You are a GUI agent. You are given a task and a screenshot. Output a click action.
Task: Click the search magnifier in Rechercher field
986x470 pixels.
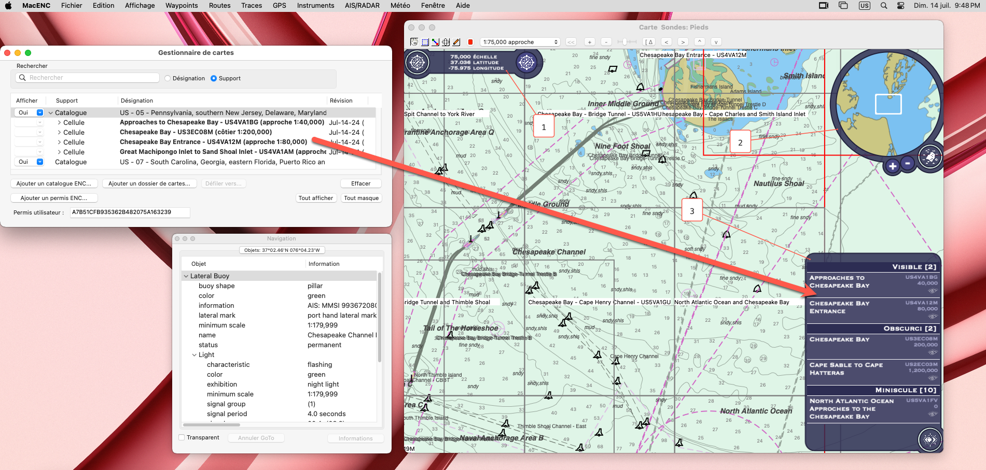click(22, 78)
